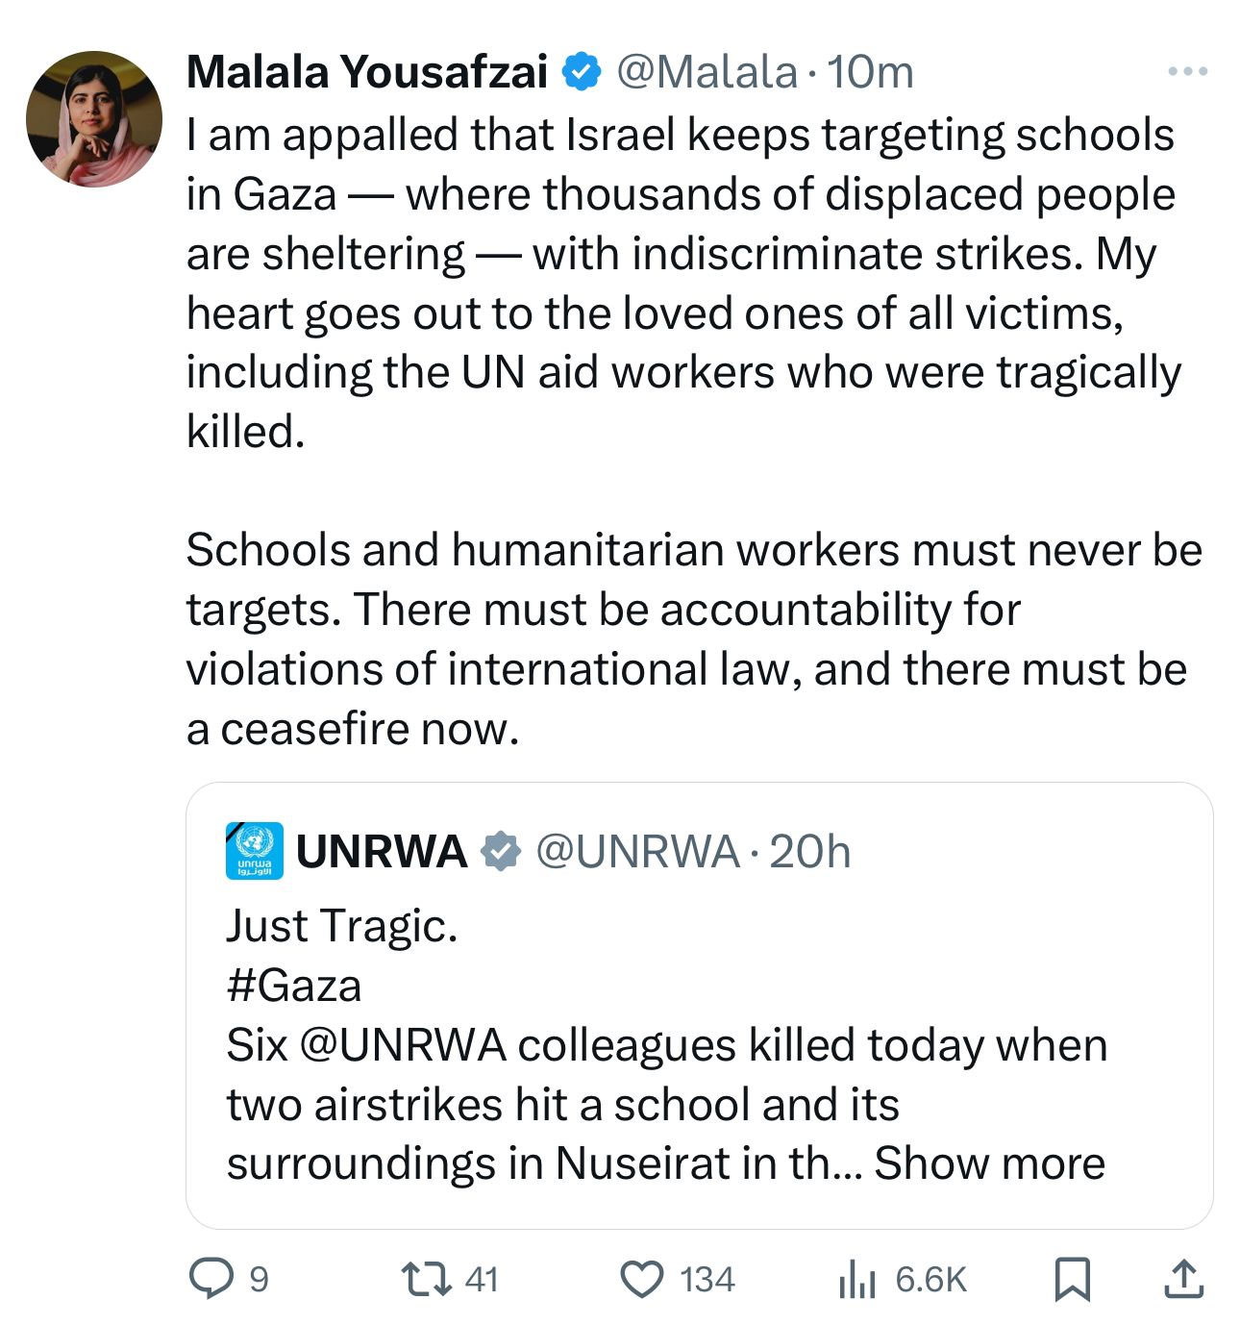Click the @UNRWA mention in quoted text
Screen dimensions: 1240x1325
coord(404,1045)
